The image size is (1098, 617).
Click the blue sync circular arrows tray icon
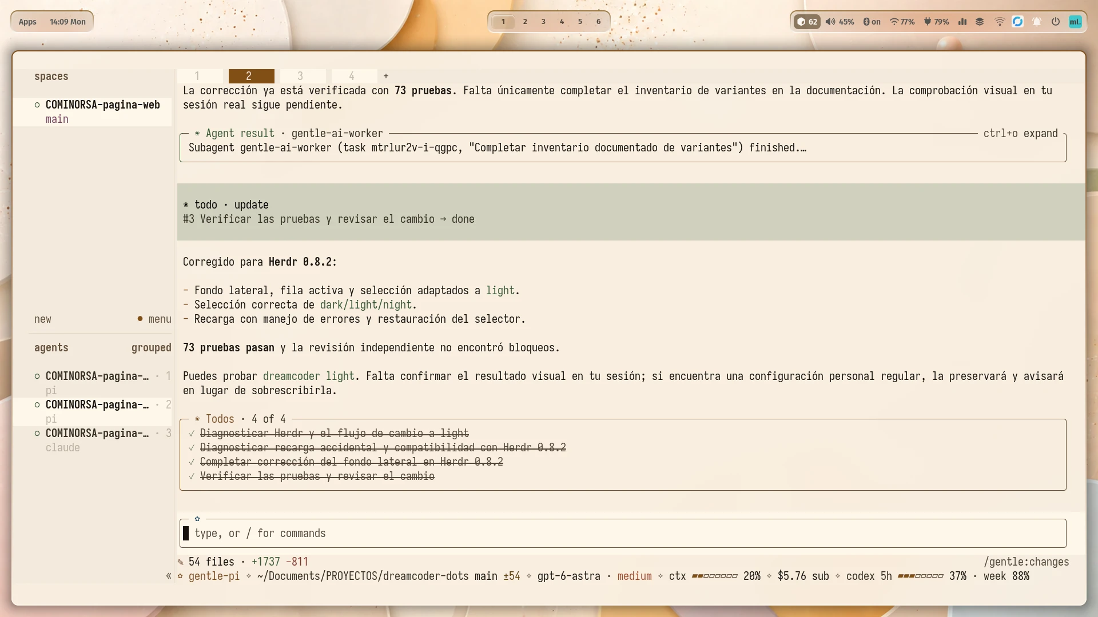click(x=1017, y=22)
